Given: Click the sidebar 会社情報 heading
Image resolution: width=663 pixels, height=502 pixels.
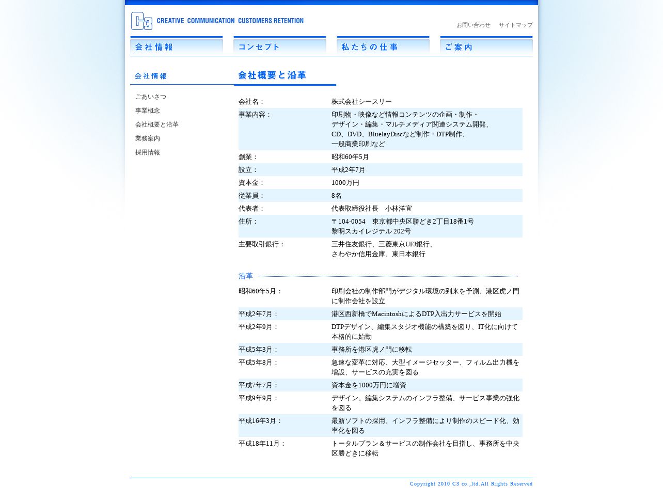Looking at the screenshot, I should pos(151,76).
